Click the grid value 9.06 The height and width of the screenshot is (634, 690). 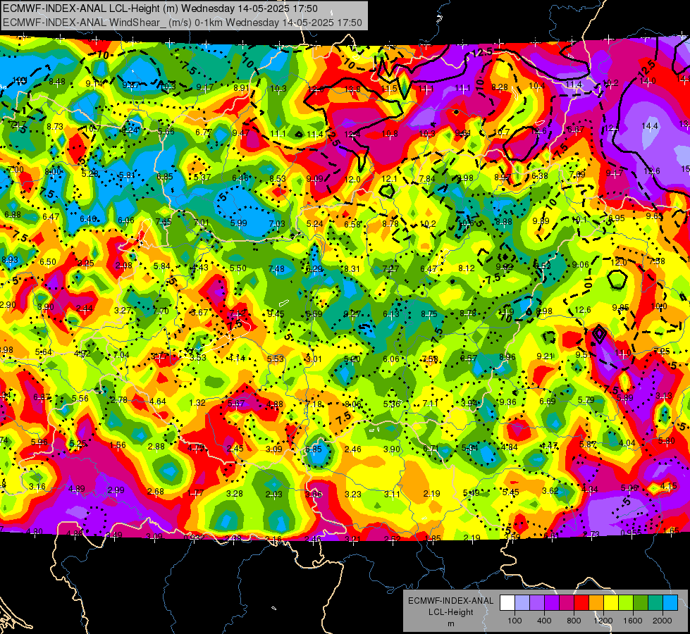tap(581, 264)
